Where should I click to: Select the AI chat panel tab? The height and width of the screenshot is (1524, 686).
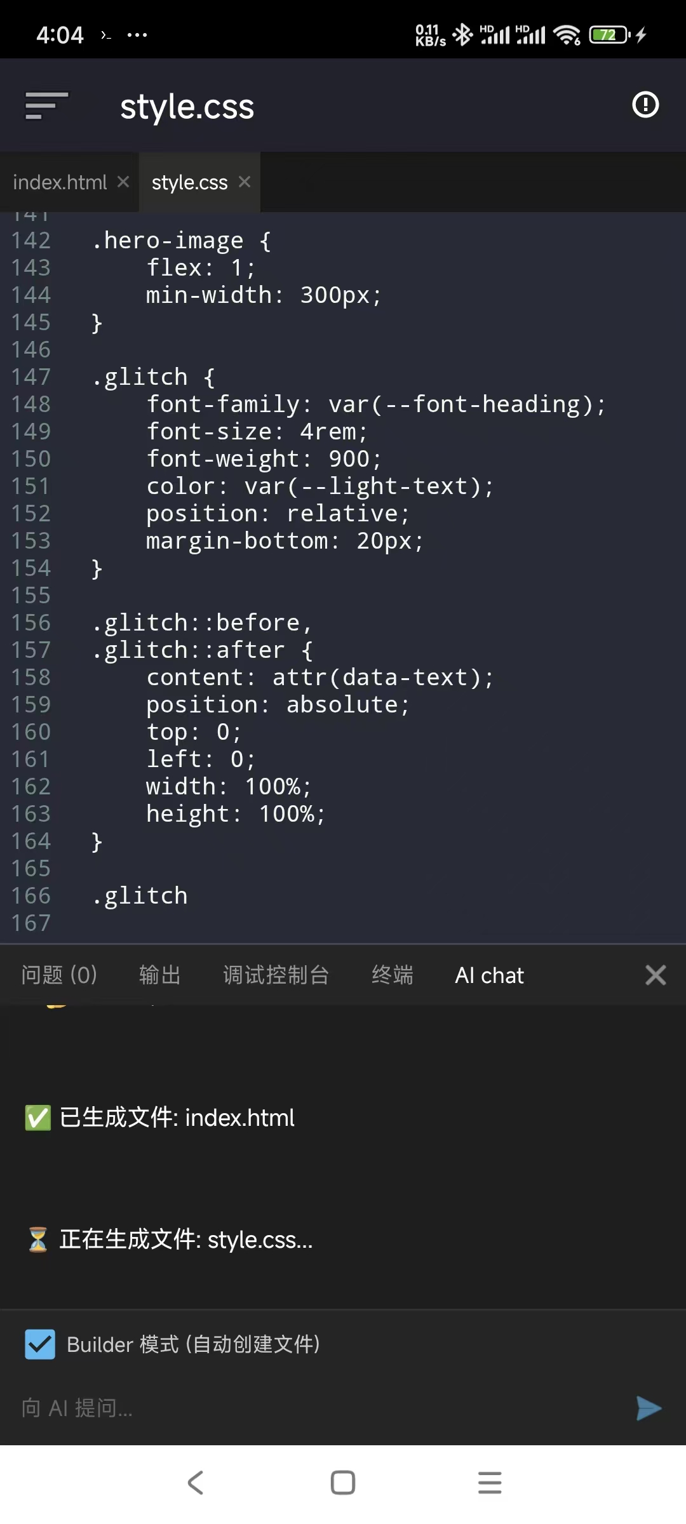489,975
